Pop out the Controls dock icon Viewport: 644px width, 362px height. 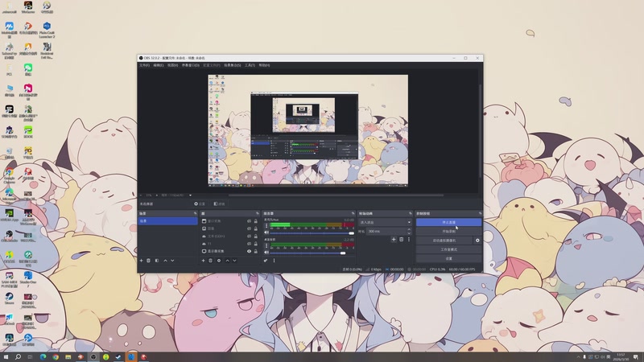click(x=480, y=213)
